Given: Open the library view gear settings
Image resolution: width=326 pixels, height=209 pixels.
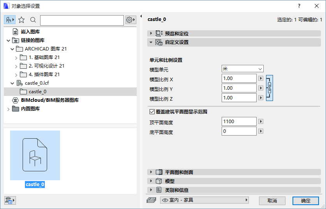Looking at the screenshot, I should click(x=130, y=20).
